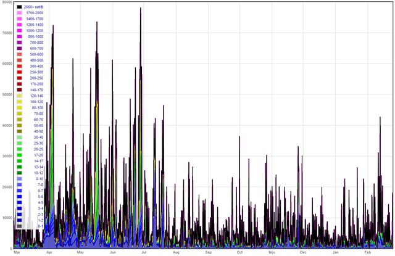Click the 25-30 green legend swatch
This screenshot has width=395, height=256.
pos(19,143)
